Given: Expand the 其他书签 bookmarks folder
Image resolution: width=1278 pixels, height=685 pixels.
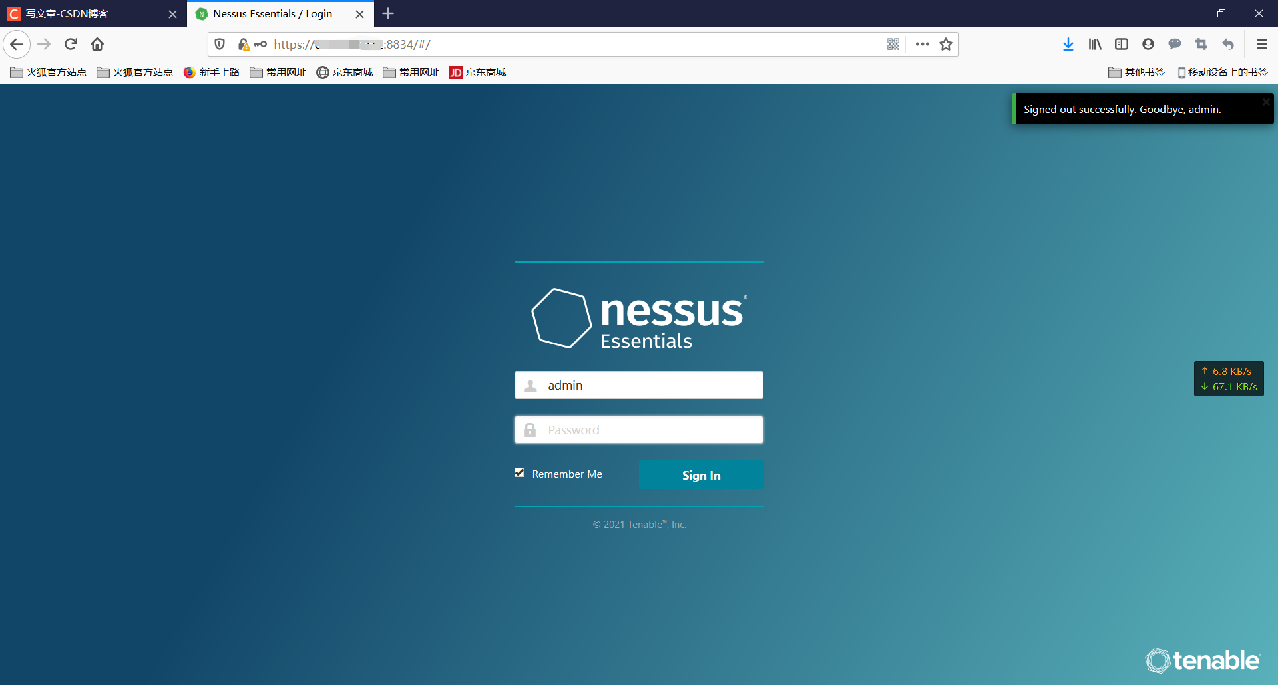Looking at the screenshot, I should (1137, 72).
